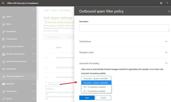171x102 pixels.
Task: Click the Information governance lock icon
Action: pos(4,61)
